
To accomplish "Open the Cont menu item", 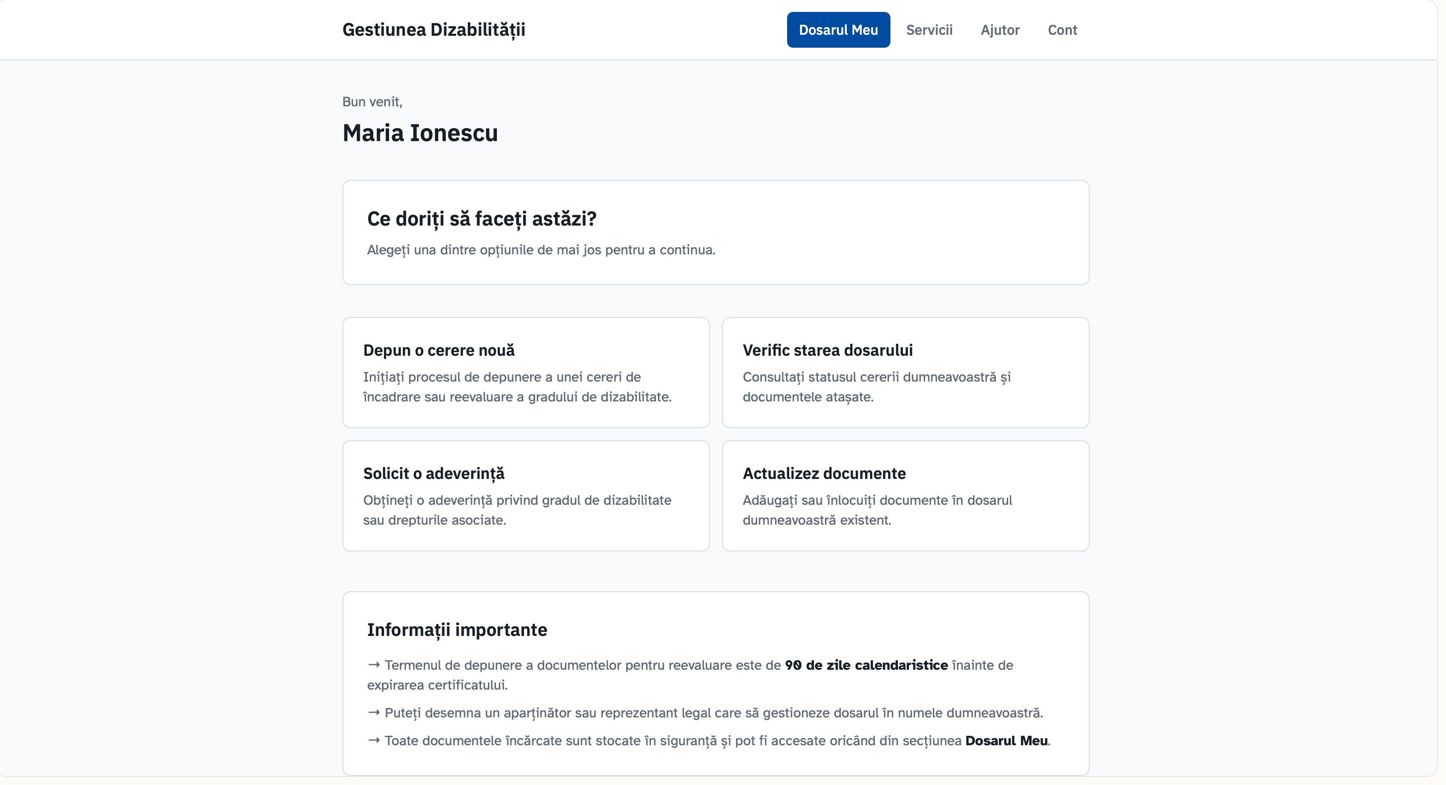I will [x=1061, y=30].
